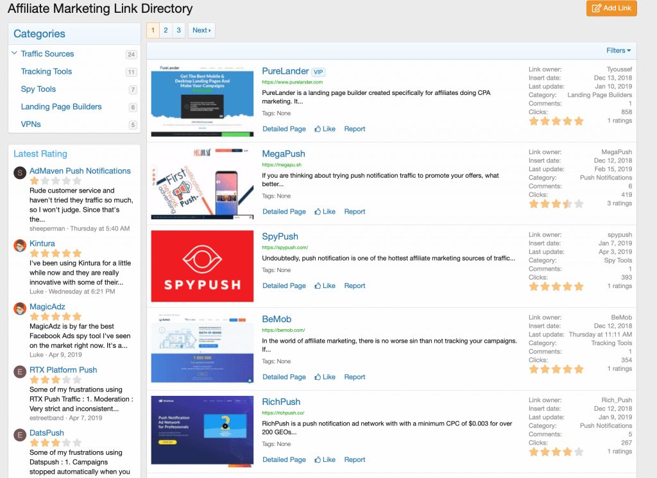
Task: Report the SpyPush listing
Action: tap(354, 286)
